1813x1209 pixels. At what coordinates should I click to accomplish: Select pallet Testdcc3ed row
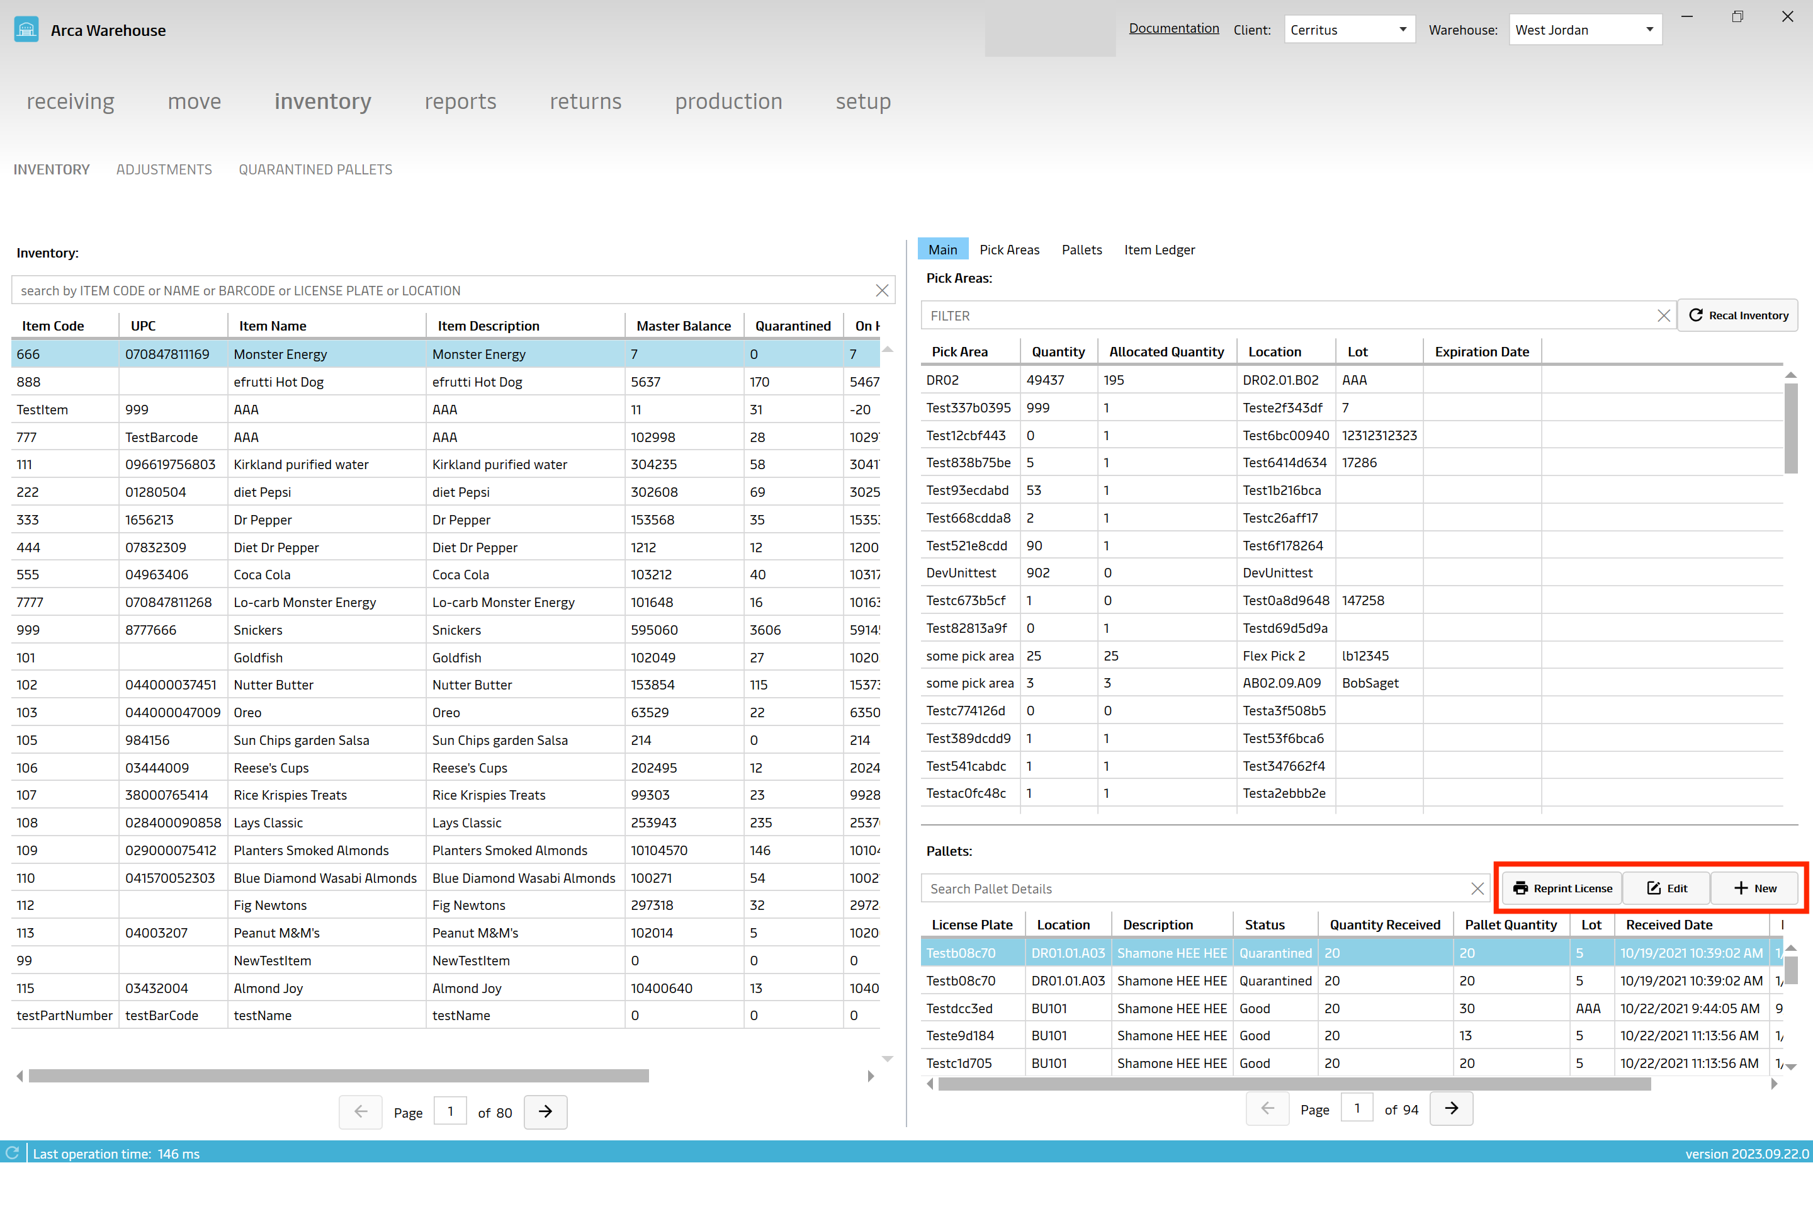[1352, 1007]
